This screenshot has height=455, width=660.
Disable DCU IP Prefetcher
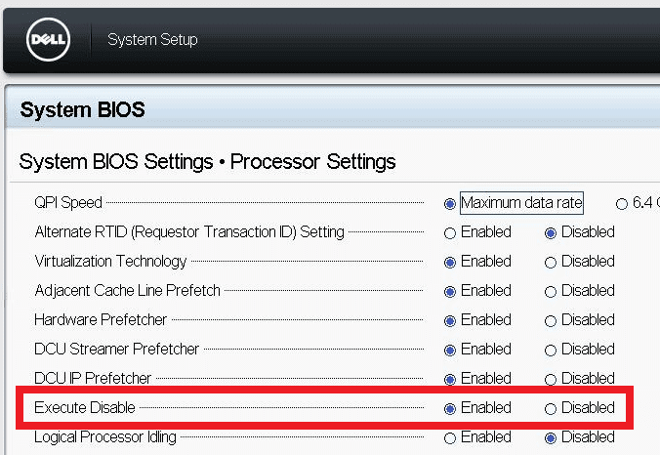tap(551, 380)
